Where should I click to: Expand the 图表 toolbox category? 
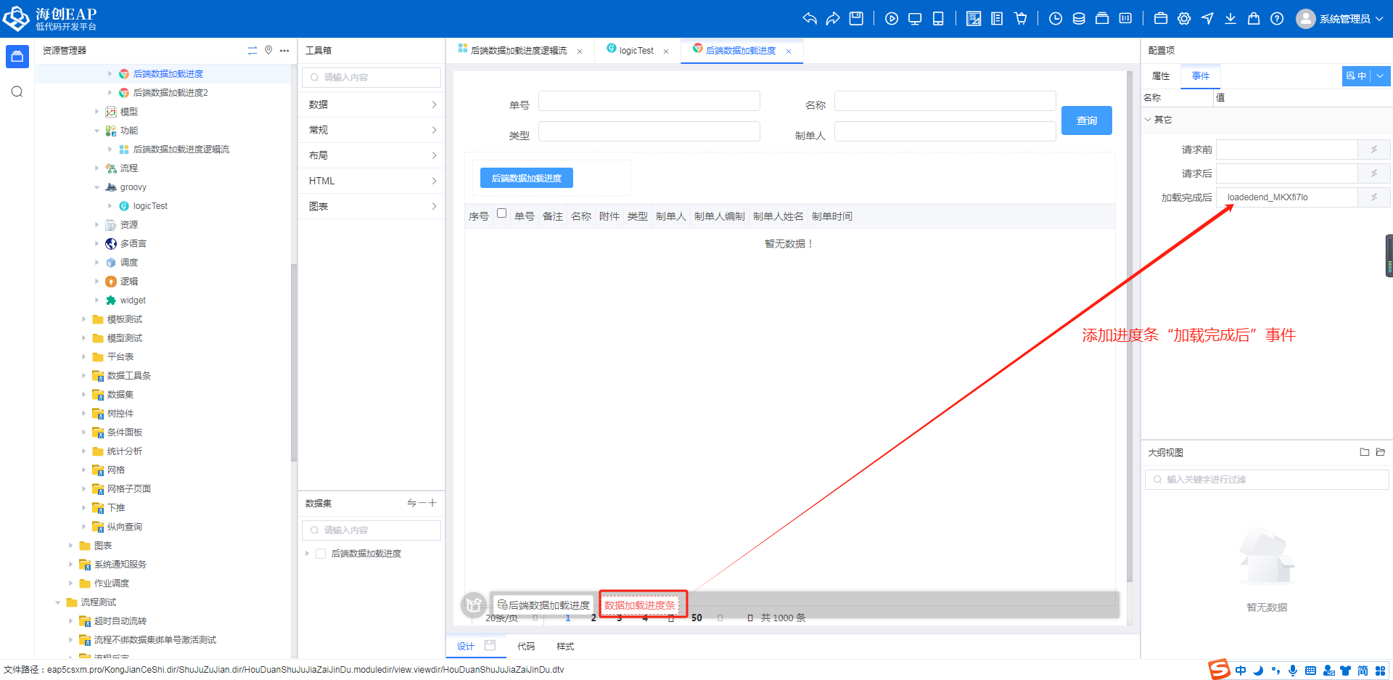coord(371,206)
